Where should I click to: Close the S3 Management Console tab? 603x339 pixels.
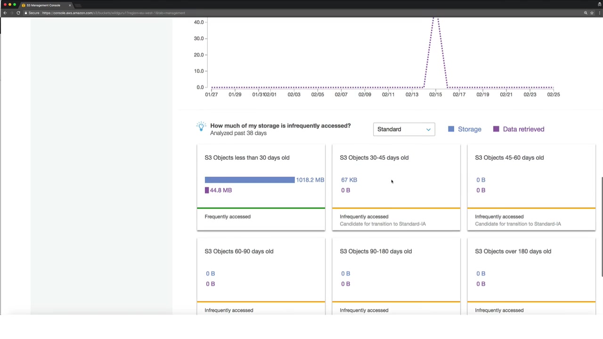tap(70, 5)
